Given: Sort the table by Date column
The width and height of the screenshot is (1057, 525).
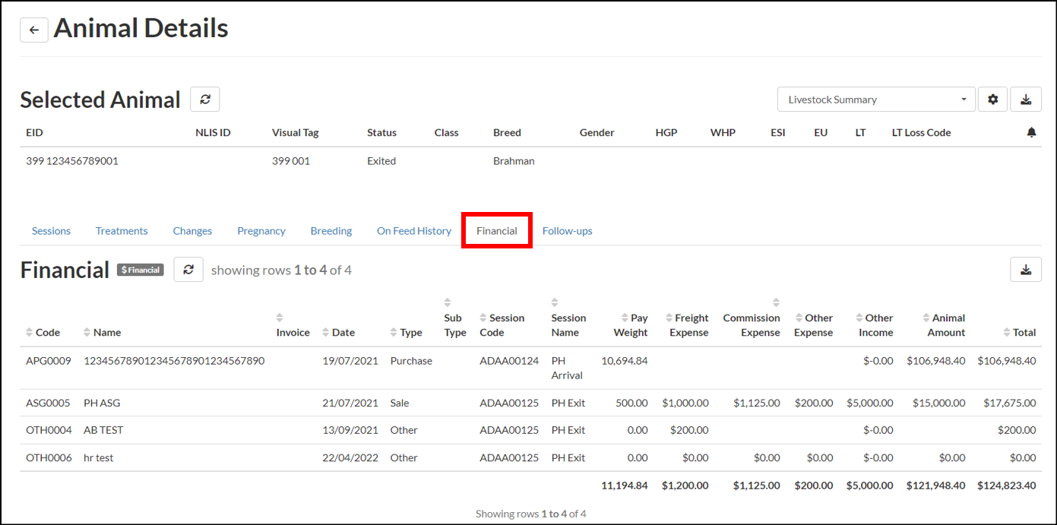Looking at the screenshot, I should coord(339,333).
